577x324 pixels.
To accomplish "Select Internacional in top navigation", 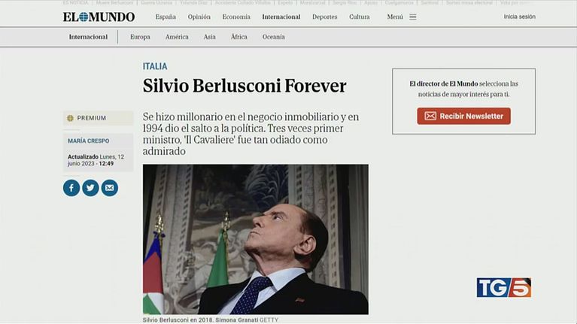I will 281,17.
